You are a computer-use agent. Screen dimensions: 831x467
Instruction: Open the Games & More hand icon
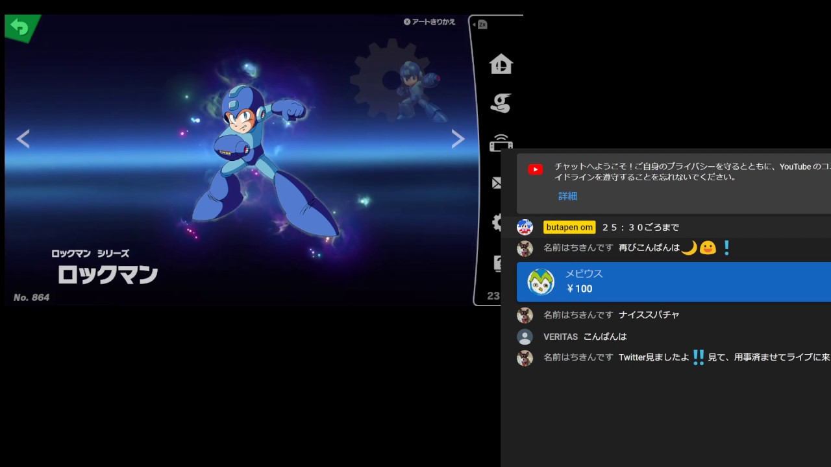pyautogui.click(x=500, y=102)
